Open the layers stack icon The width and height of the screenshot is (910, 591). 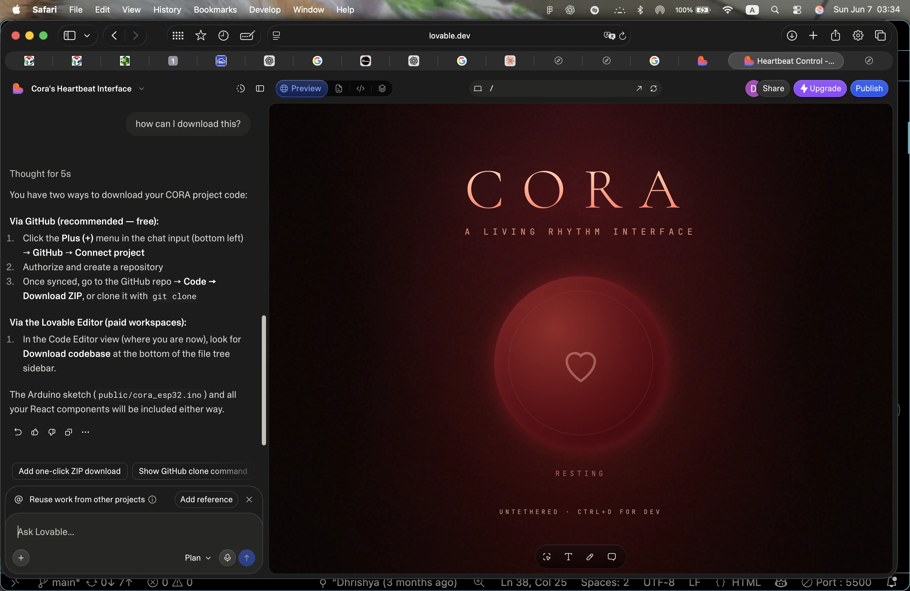coord(382,89)
